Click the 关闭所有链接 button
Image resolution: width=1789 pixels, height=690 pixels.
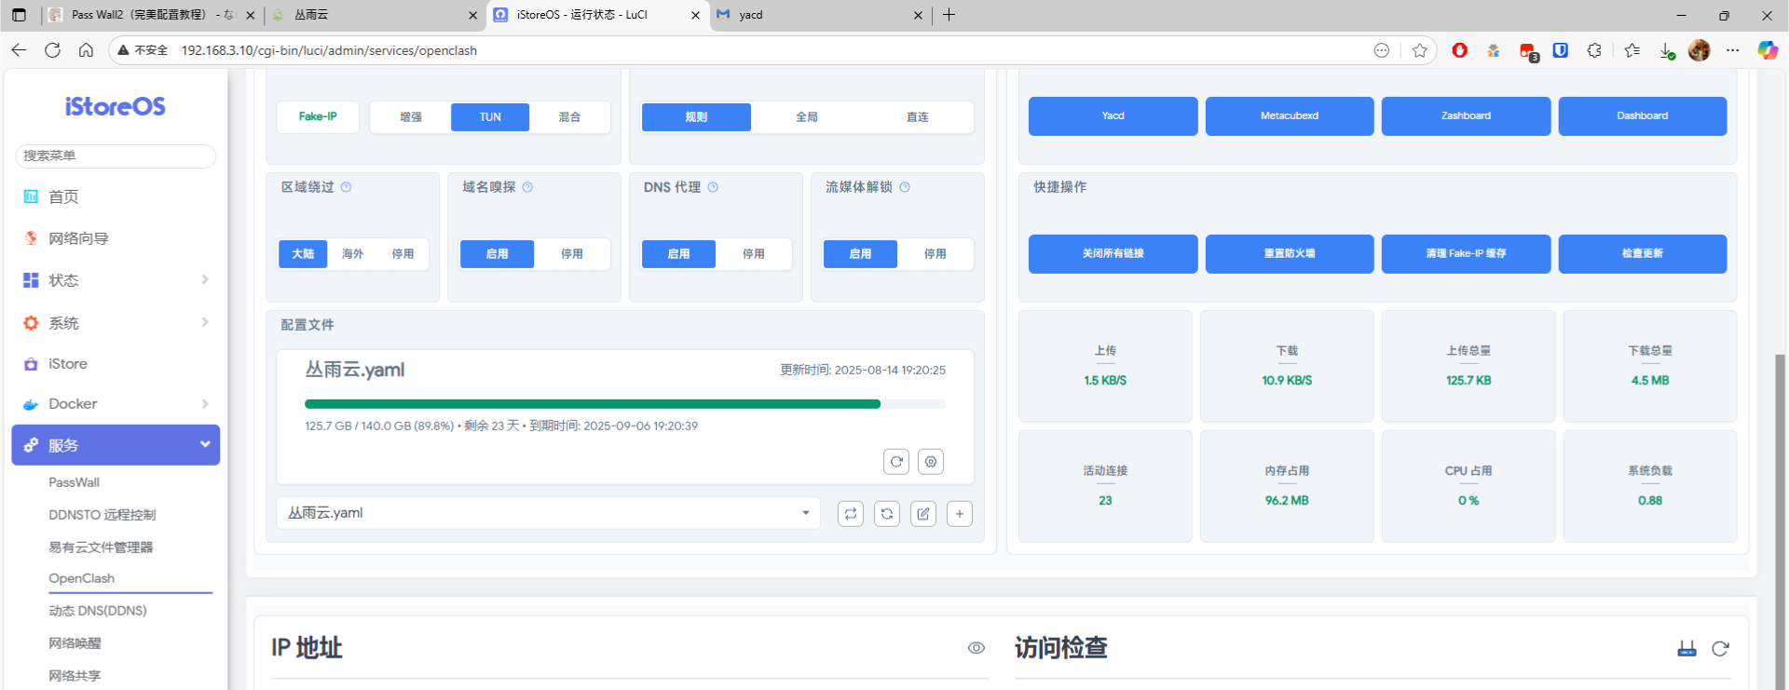(x=1113, y=254)
